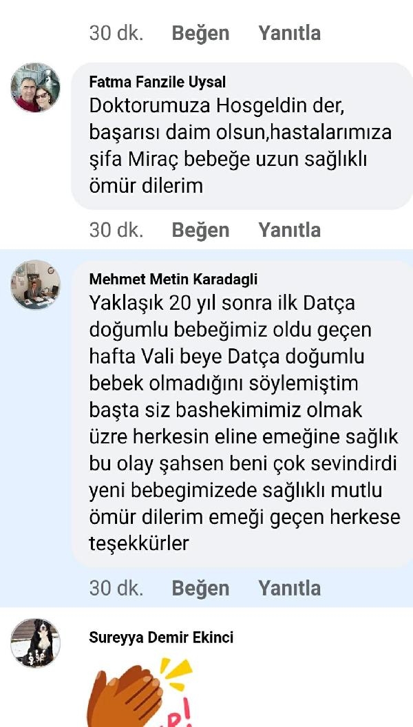Open Sureyya Demir Ekinci's dog avatar
The image size is (413, 727).
(x=35, y=643)
